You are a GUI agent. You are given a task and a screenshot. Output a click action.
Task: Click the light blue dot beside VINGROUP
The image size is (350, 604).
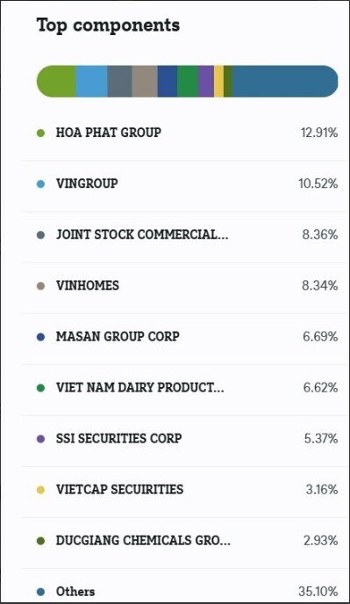pyautogui.click(x=41, y=184)
